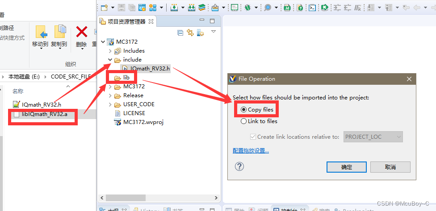Open the 配置拖放设置 link
The width and height of the screenshot is (436, 211).
251,151
